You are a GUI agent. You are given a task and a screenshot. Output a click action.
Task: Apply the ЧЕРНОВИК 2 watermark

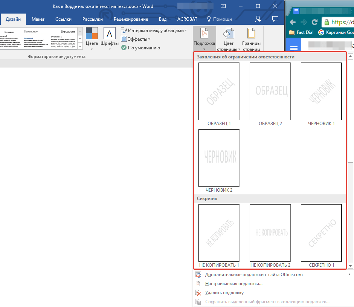219,158
